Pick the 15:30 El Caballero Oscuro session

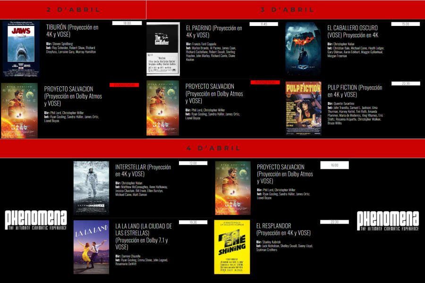pos(406,24)
